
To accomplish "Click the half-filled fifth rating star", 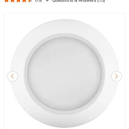I will [30, 1].
